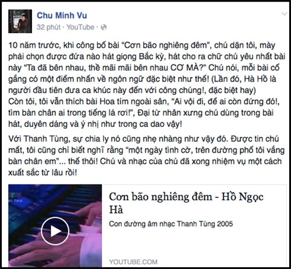
Task: Click the word "Hà" in the link card title
Action: click(x=116, y=210)
